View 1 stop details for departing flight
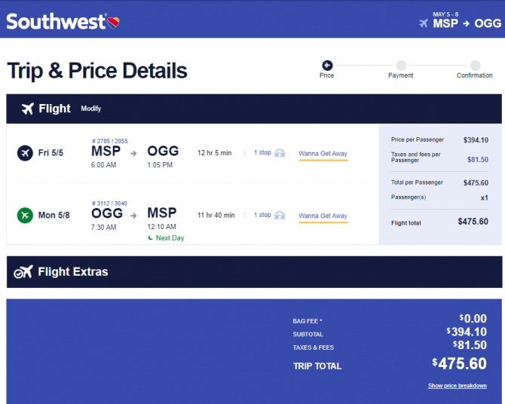Image resolution: width=505 pixels, height=404 pixels. click(262, 153)
